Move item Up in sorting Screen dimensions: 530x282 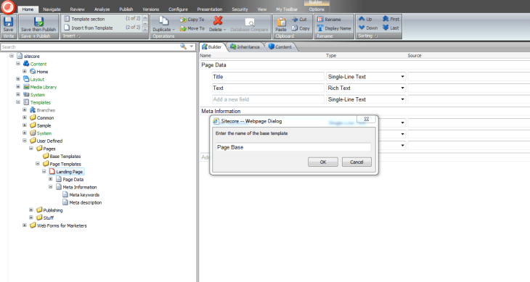365,19
